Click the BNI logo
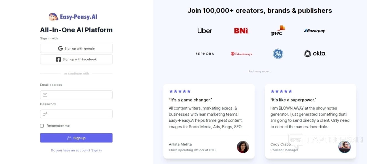Viewport: 377px width, 164px height. (x=241, y=31)
